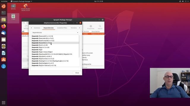190x106 pixels.
Task: Open the volume icon in top bar
Action: [x=183, y=1]
